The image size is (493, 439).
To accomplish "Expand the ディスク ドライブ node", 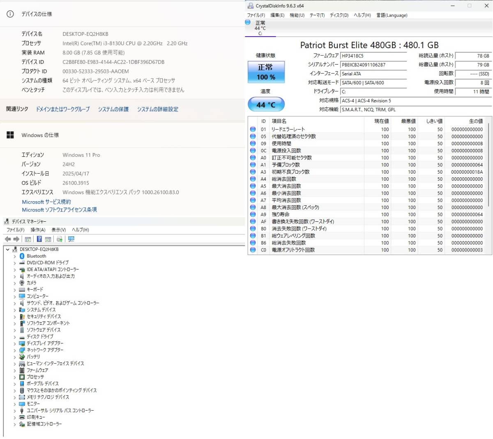I will [15, 337].
